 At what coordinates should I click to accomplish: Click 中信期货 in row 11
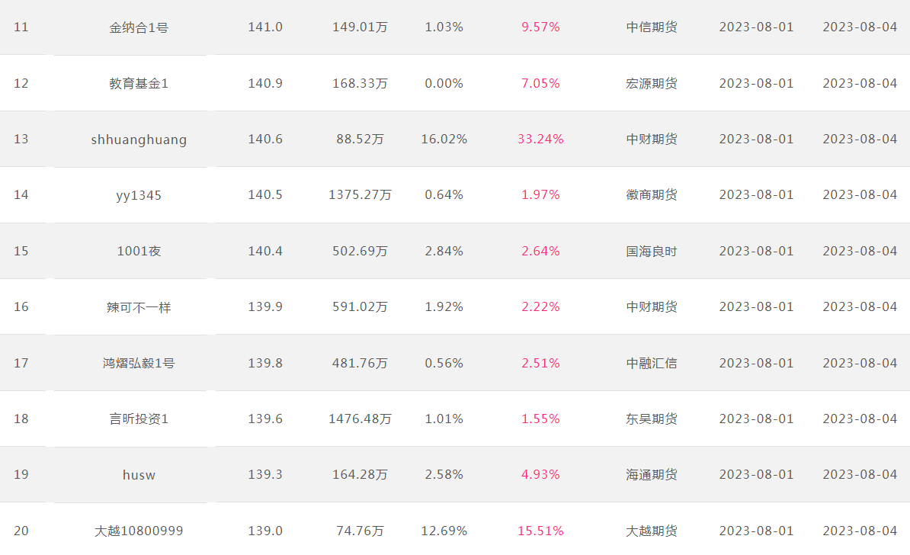pyautogui.click(x=651, y=27)
